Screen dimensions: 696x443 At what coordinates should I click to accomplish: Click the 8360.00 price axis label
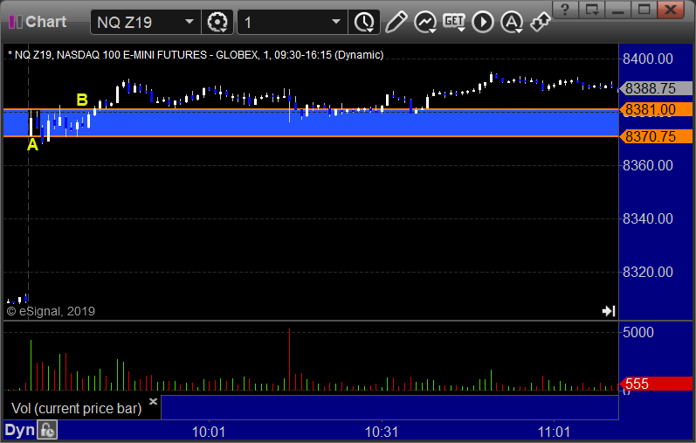click(648, 165)
